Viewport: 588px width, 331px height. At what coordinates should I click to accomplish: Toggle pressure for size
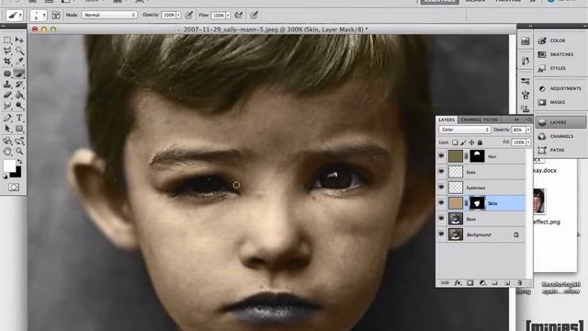pos(254,15)
